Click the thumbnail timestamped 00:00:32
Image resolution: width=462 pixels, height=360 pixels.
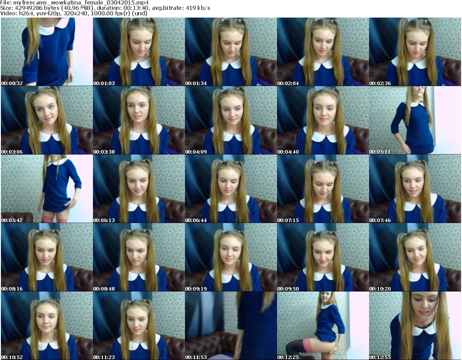click(x=46, y=52)
